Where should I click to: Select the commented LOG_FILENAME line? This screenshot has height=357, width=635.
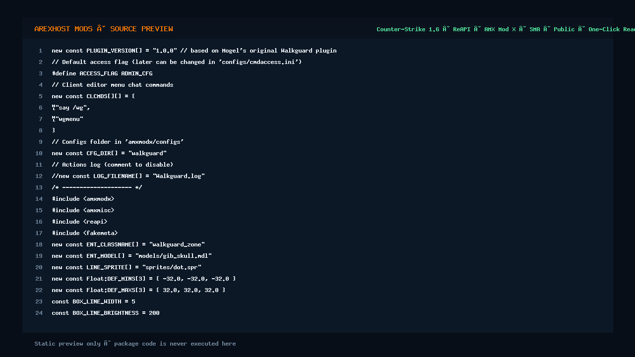click(128, 176)
